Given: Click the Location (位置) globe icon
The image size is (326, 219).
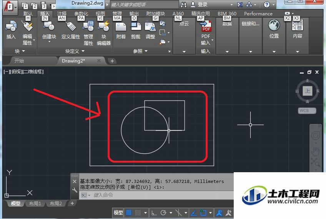Looking at the screenshot, I should point(274,25).
